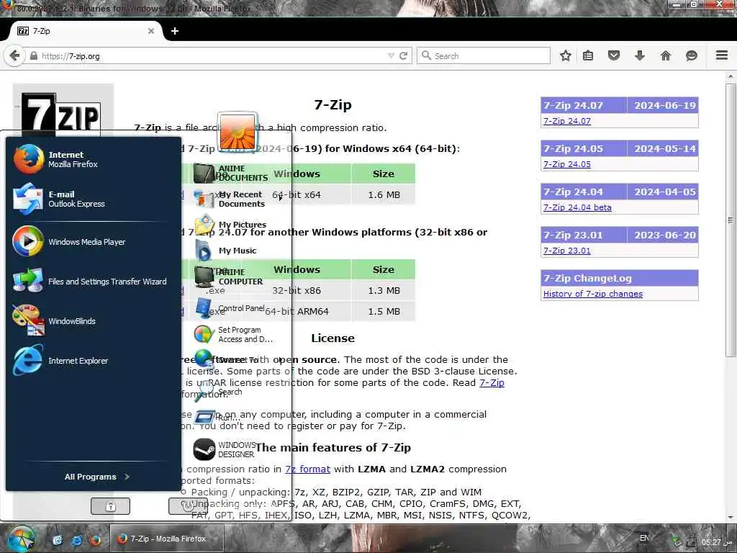Open Windows Media Player from Start menu

click(x=69, y=242)
